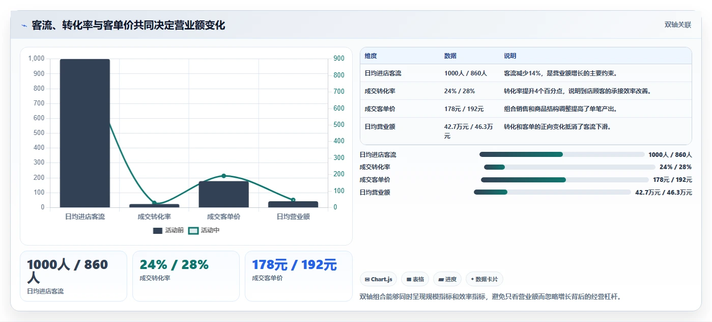Image resolution: width=712 pixels, height=322 pixels.
Task: Click the 日均进店客流 bar in chart
Action: click(85, 133)
